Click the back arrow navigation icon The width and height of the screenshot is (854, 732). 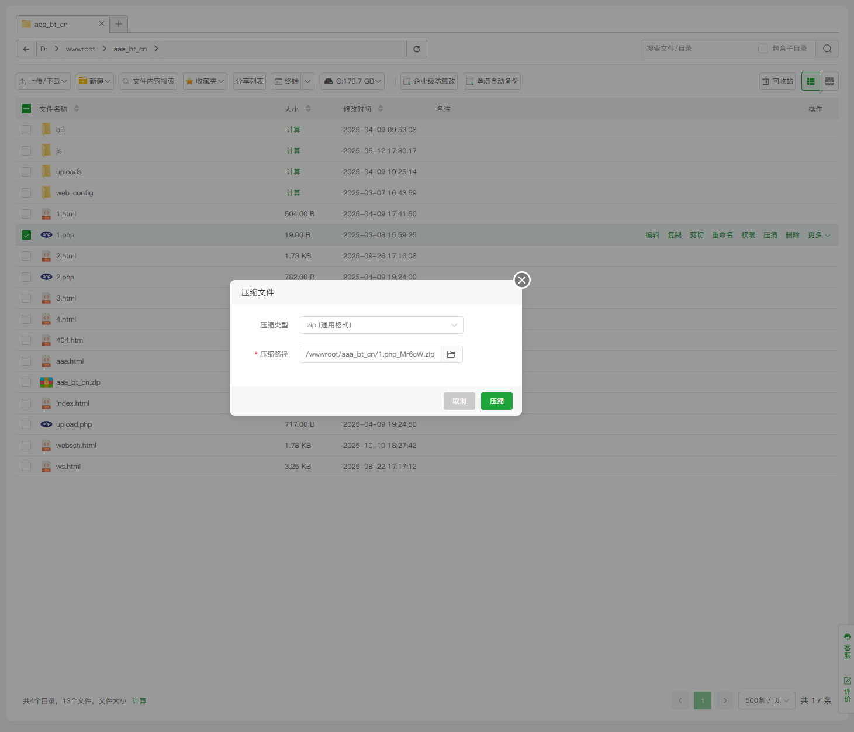[x=26, y=49]
